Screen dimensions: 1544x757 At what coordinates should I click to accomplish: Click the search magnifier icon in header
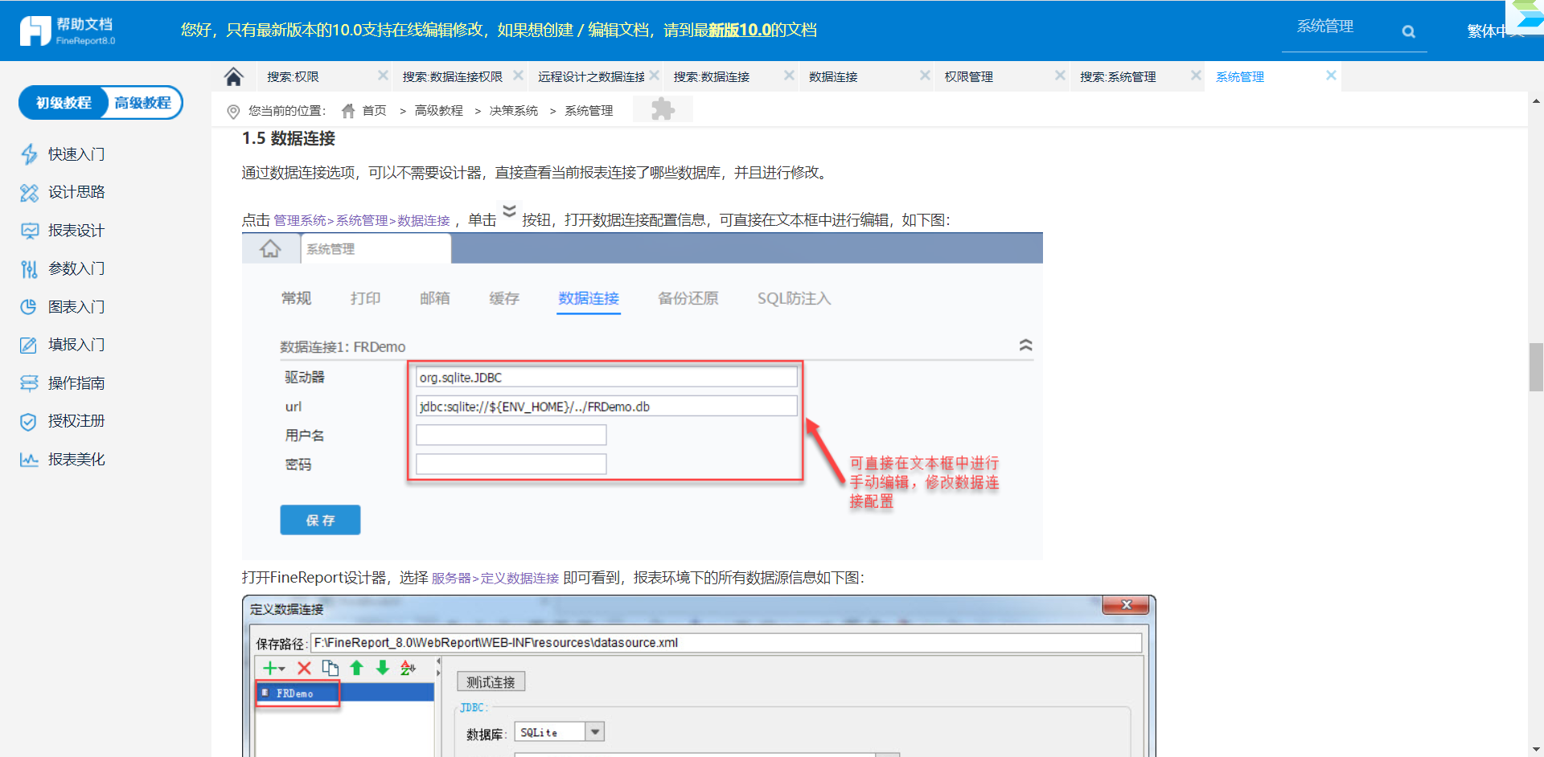[1408, 31]
